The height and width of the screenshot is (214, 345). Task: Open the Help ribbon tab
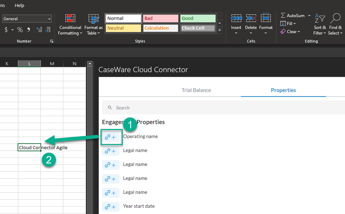(19, 5)
